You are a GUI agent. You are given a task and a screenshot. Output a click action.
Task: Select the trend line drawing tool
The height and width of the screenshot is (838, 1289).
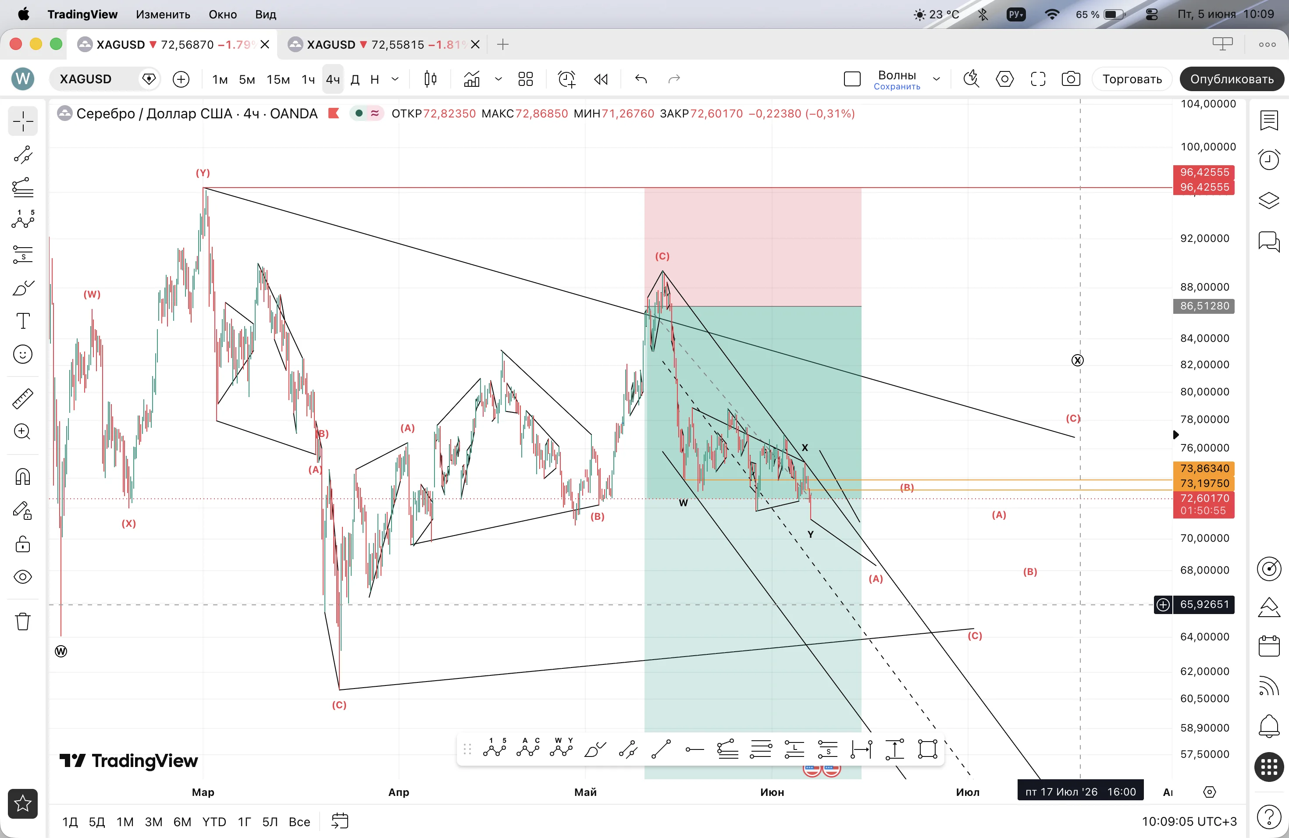click(23, 155)
